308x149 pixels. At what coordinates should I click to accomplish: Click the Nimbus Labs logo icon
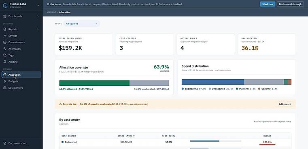pyautogui.click(x=5, y=5)
